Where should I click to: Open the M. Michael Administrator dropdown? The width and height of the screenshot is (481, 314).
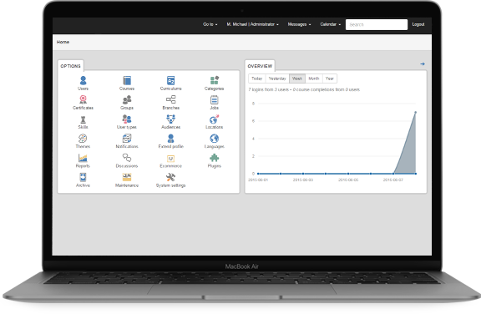[x=252, y=24]
